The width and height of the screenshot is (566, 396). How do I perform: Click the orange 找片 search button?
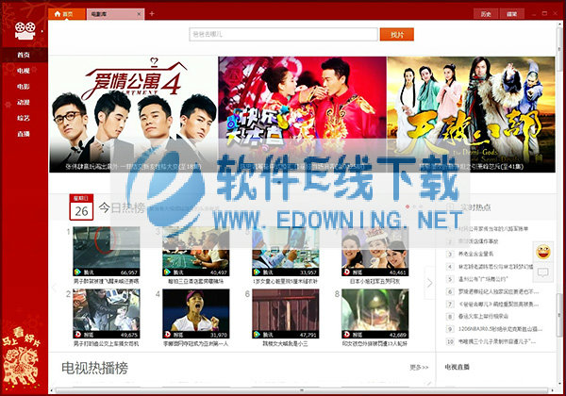[396, 35]
